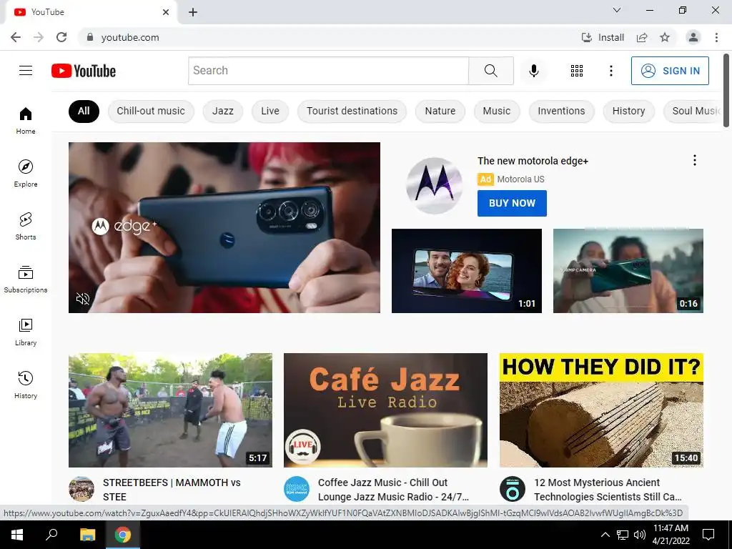The image size is (732, 549).
Task: Open a new Chrome tab
Action: (193, 12)
